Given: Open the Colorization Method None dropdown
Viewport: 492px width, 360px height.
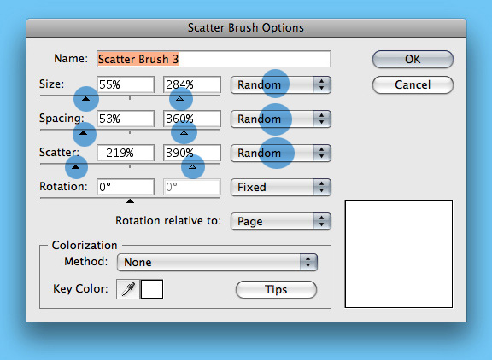Looking at the screenshot, I should (217, 262).
